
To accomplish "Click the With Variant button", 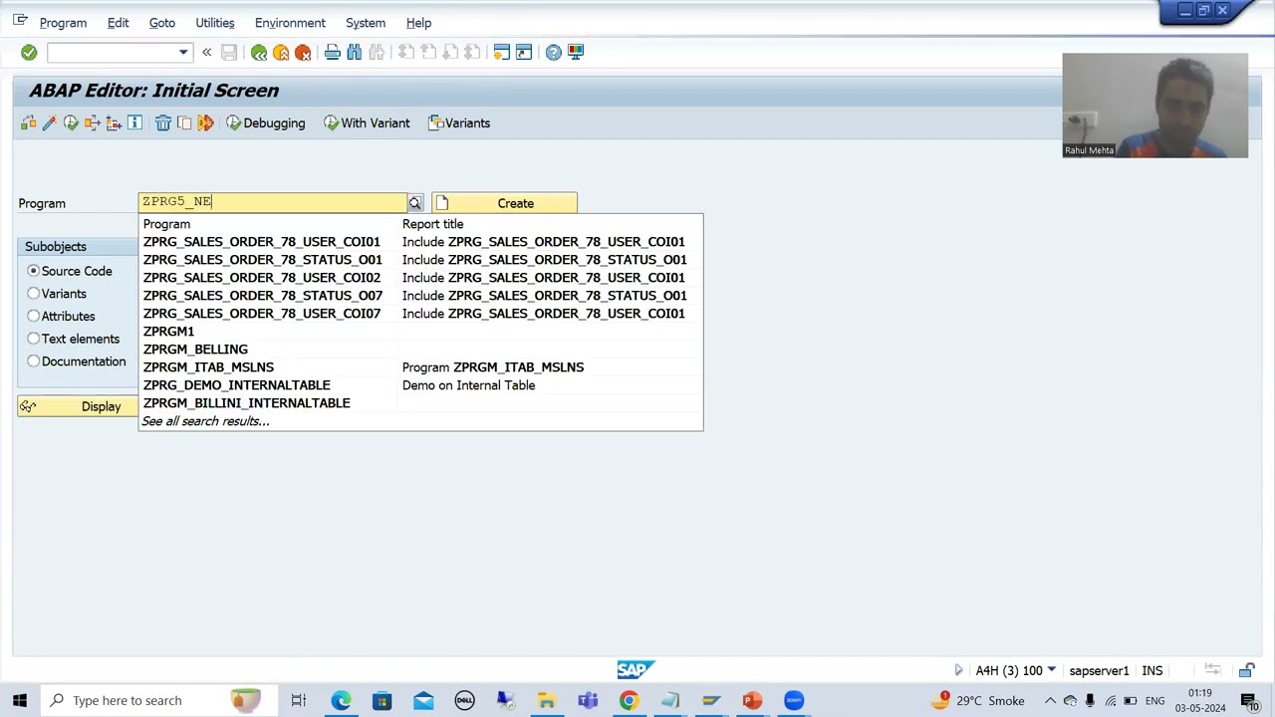I will point(367,122).
